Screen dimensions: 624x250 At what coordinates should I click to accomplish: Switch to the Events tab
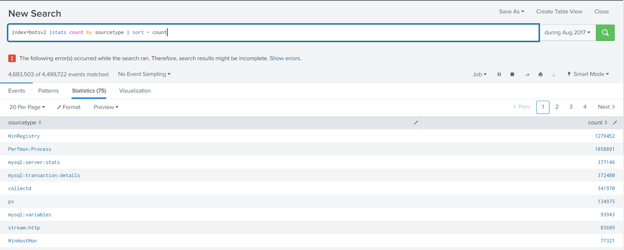tap(17, 91)
